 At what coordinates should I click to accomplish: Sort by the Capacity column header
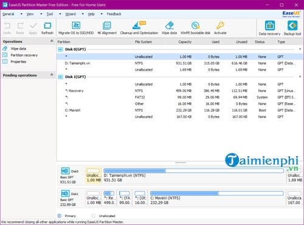(x=185, y=42)
